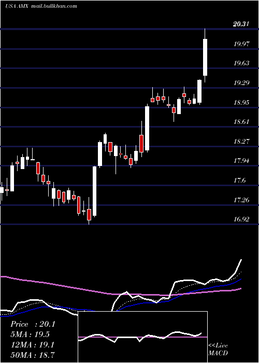The height and width of the screenshot is (363, 259).
Task: Click the 17.6 price axis label
Action: tap(239, 180)
